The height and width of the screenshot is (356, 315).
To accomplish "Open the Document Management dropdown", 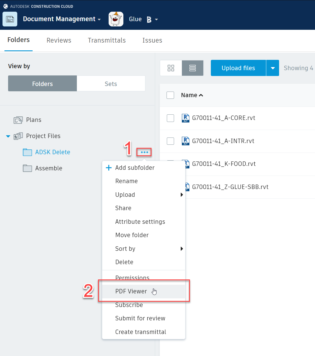I will [99, 19].
